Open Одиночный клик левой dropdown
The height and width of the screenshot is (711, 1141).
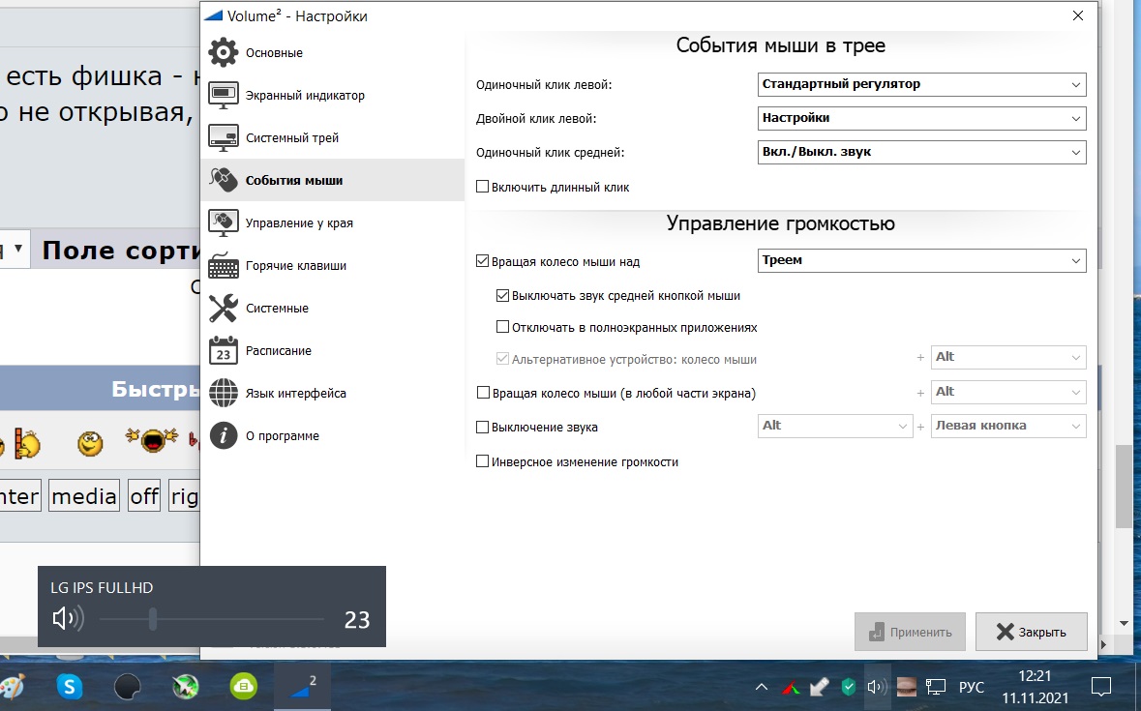(921, 84)
